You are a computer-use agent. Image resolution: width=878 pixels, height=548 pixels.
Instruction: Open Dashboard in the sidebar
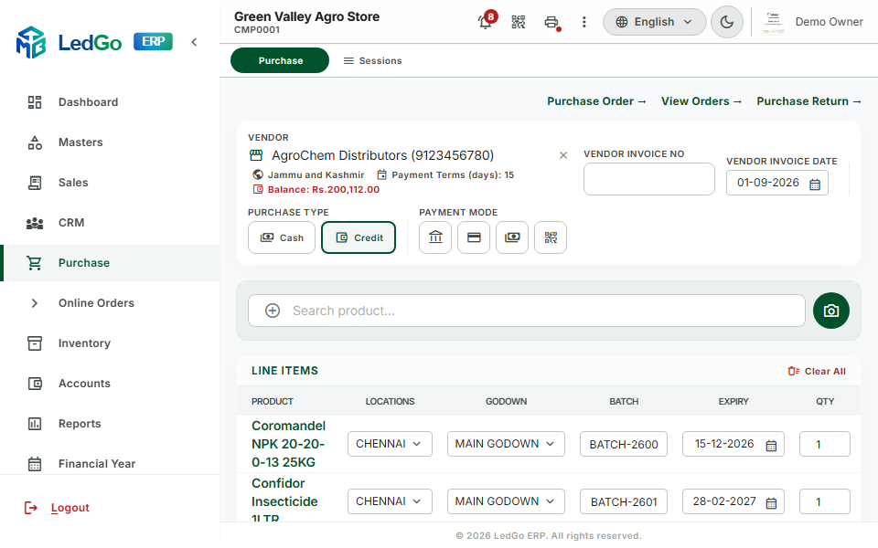[110, 101]
